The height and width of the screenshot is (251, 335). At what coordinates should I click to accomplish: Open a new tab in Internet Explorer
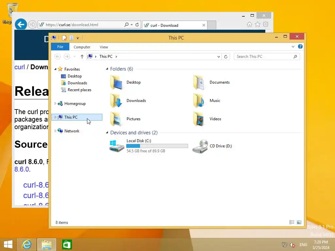coord(212,25)
